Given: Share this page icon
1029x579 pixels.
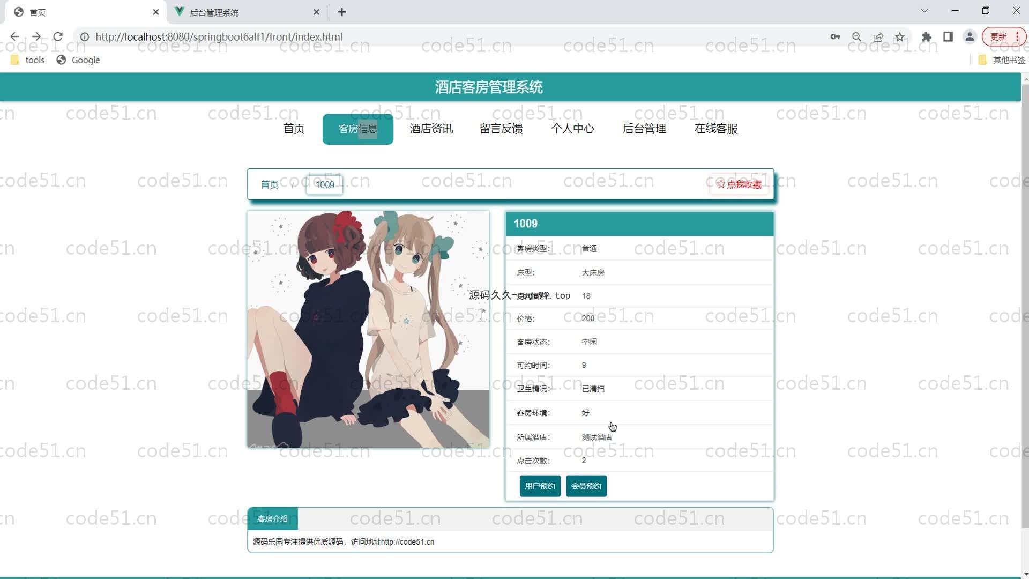Looking at the screenshot, I should 878,37.
